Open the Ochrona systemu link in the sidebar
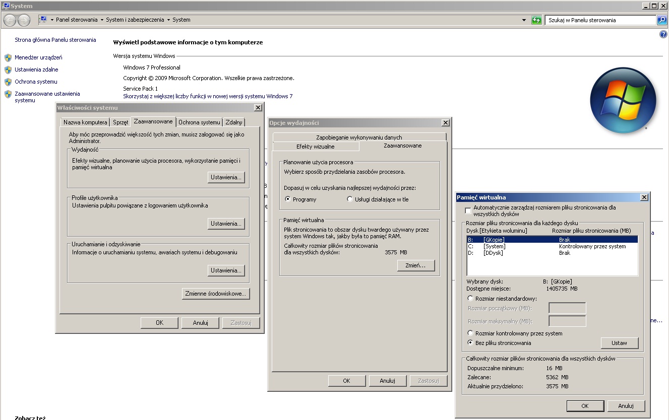 36,82
